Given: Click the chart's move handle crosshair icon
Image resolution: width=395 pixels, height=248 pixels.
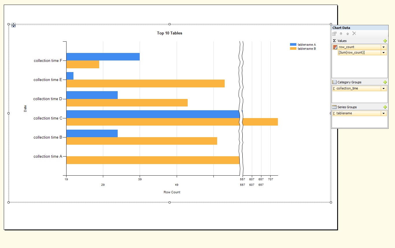Looking at the screenshot, I should click(13, 25).
